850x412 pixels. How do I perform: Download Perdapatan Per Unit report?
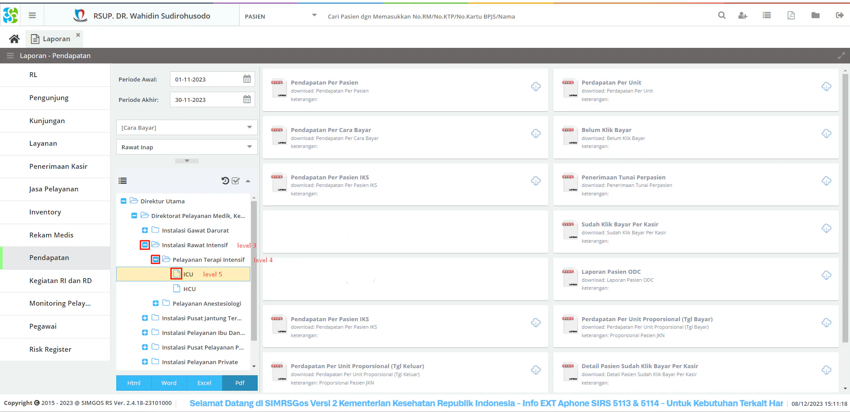pyautogui.click(x=826, y=86)
